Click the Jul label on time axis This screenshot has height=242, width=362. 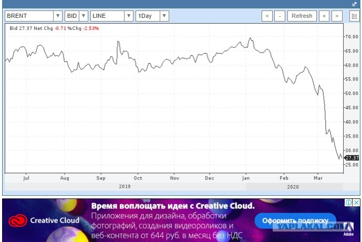tap(26, 178)
